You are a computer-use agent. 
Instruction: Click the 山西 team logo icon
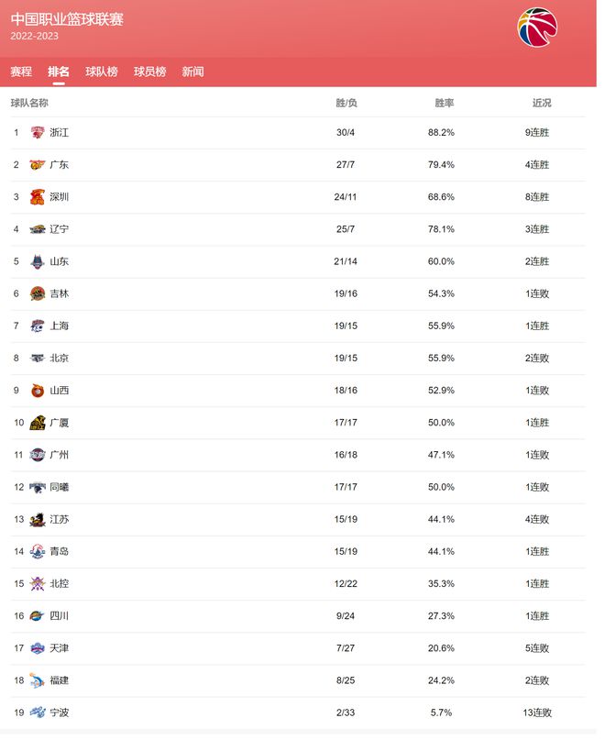point(38,391)
